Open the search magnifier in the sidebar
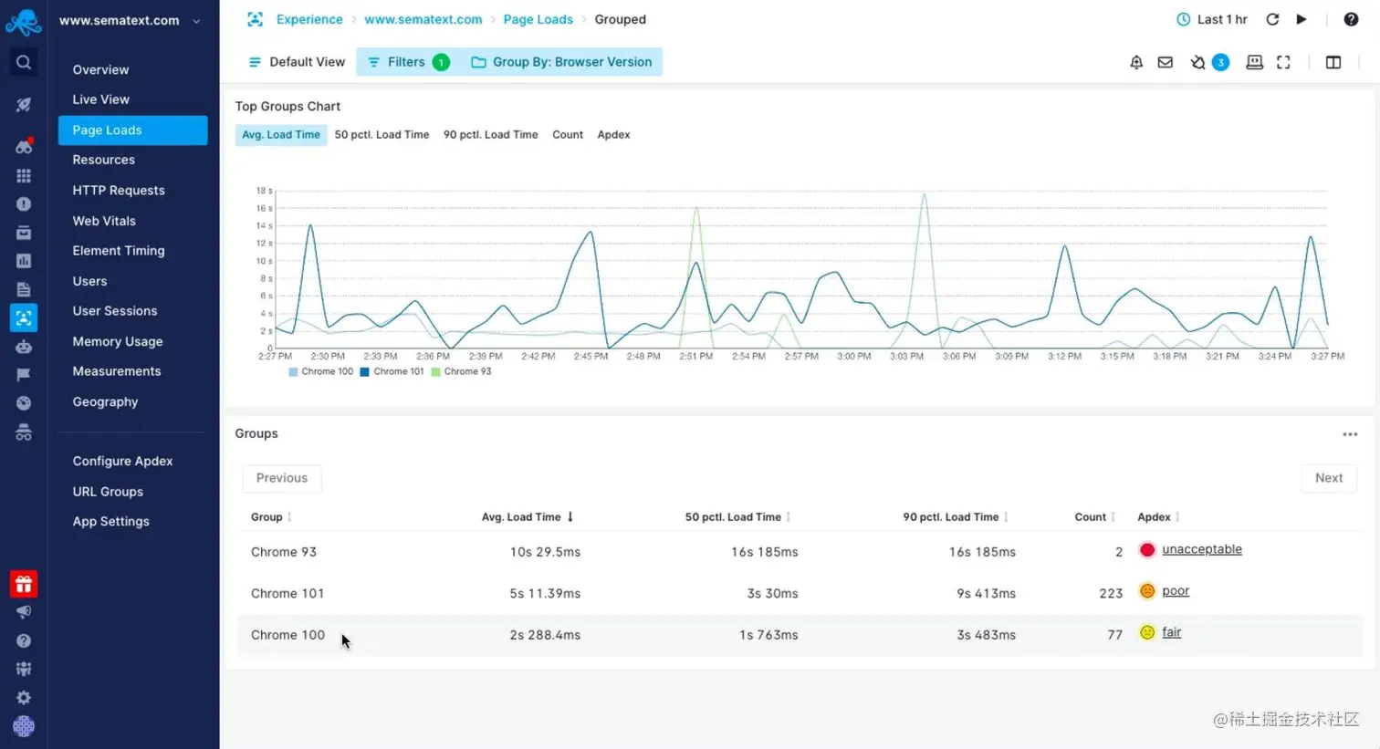This screenshot has width=1380, height=749. 24,62
